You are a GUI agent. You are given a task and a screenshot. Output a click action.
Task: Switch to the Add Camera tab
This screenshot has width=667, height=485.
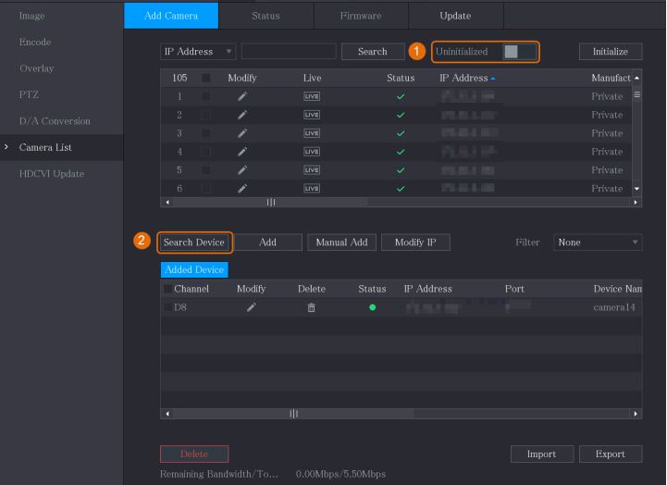[x=171, y=16]
